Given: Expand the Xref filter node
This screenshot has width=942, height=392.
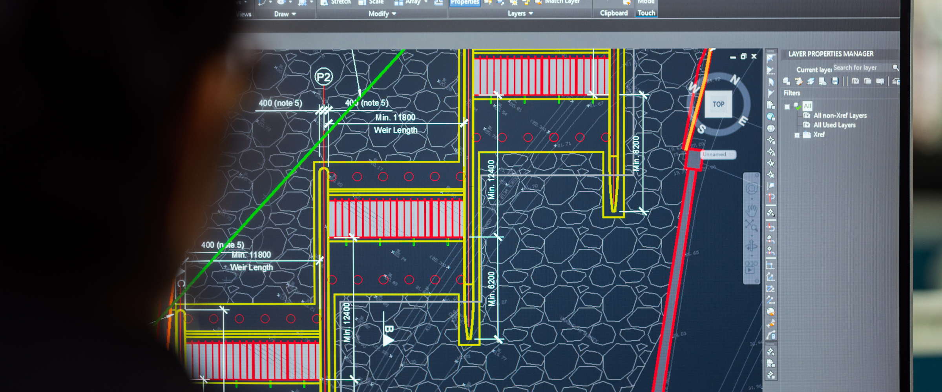Looking at the screenshot, I should click(797, 135).
